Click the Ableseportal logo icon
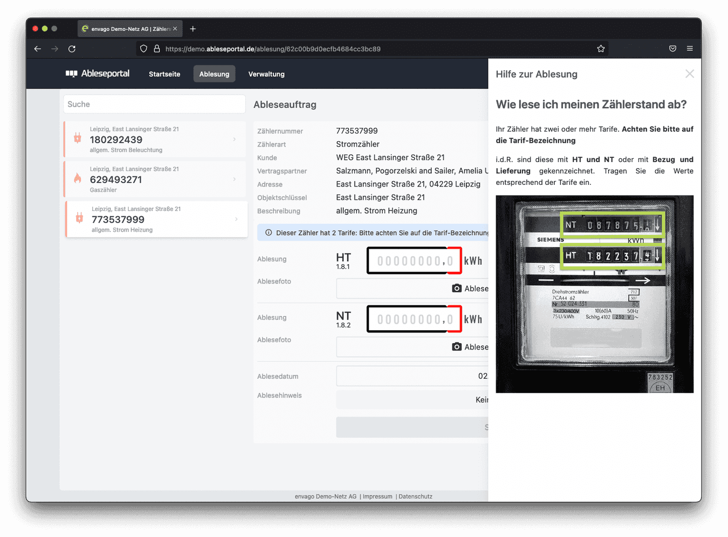 click(71, 74)
